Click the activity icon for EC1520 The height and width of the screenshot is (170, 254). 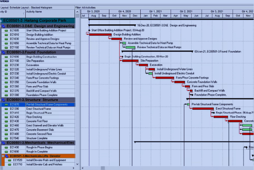coord(9,160)
